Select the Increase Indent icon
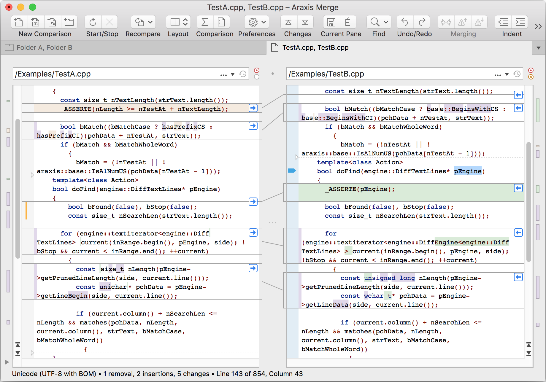Image resolution: width=546 pixels, height=382 pixels. pyautogui.click(x=520, y=22)
